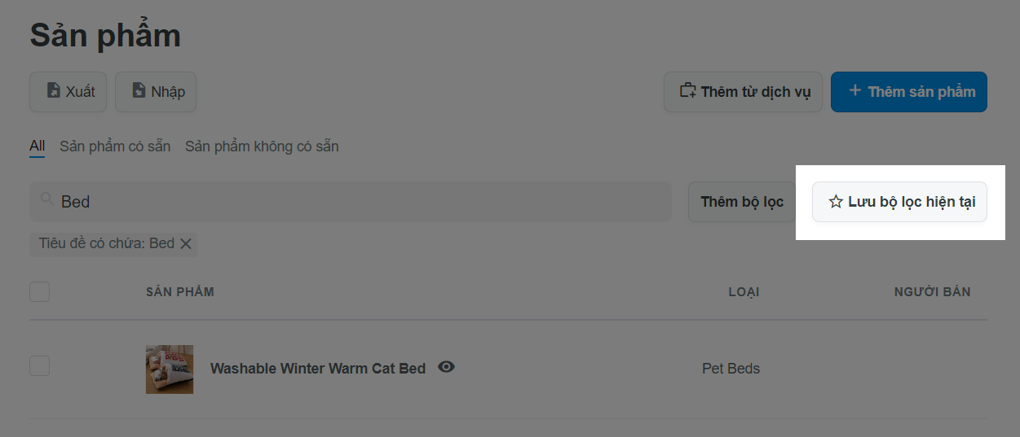Viewport: 1020px width, 437px height.
Task: Tick the select-all checkbox in the table header
Action: (x=39, y=291)
